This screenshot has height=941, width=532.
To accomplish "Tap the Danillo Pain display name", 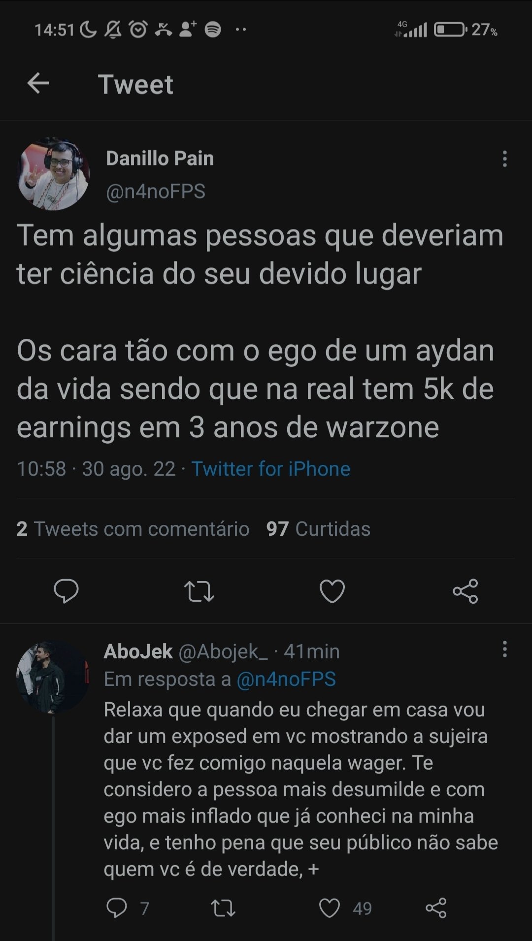I will (x=160, y=159).
